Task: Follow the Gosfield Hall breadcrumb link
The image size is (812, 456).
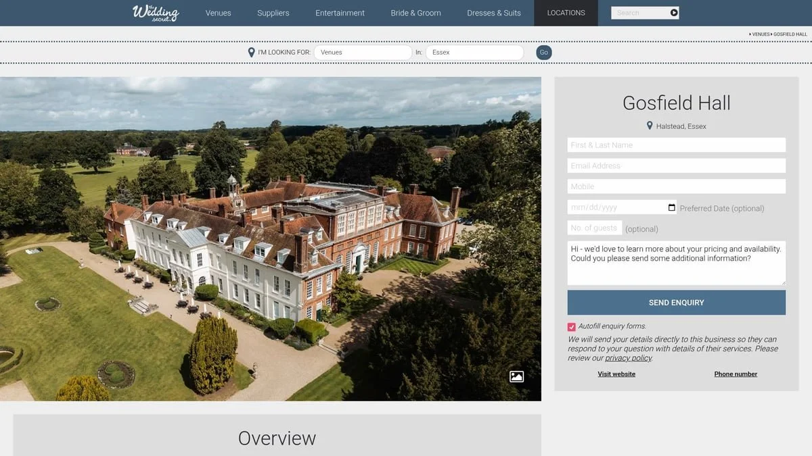Action: pos(790,34)
